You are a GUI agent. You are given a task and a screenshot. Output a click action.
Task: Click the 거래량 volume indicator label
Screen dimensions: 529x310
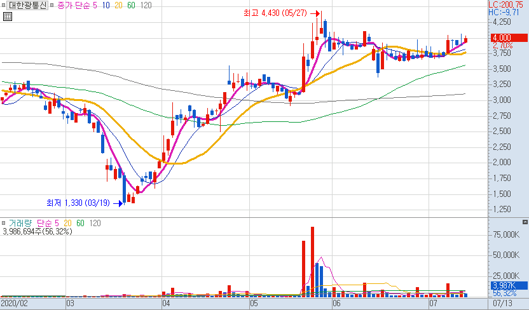(20, 223)
